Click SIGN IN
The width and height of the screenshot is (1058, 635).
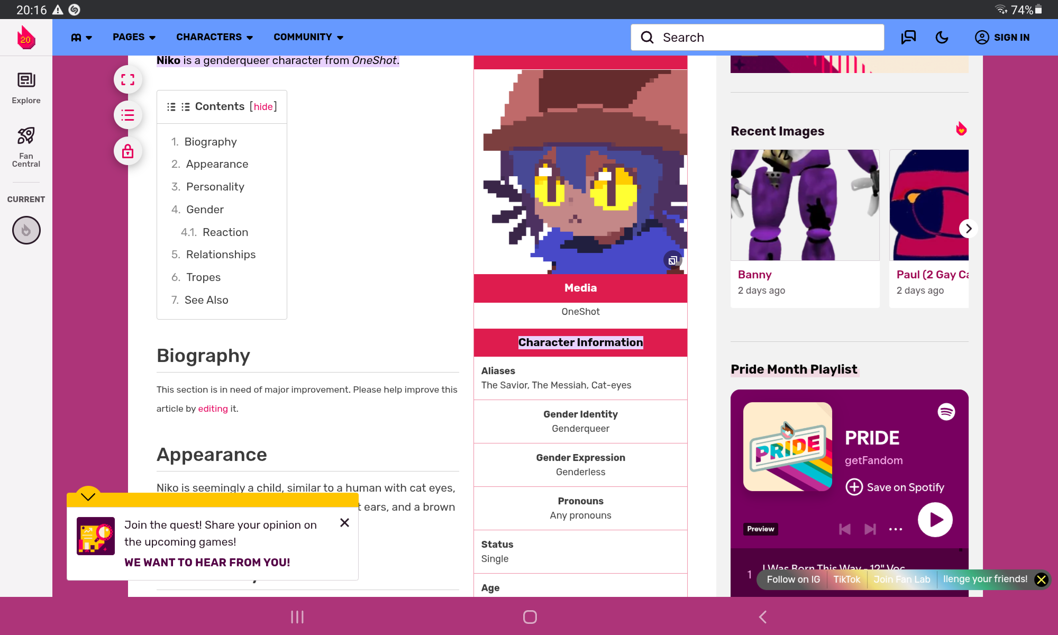1002,38
